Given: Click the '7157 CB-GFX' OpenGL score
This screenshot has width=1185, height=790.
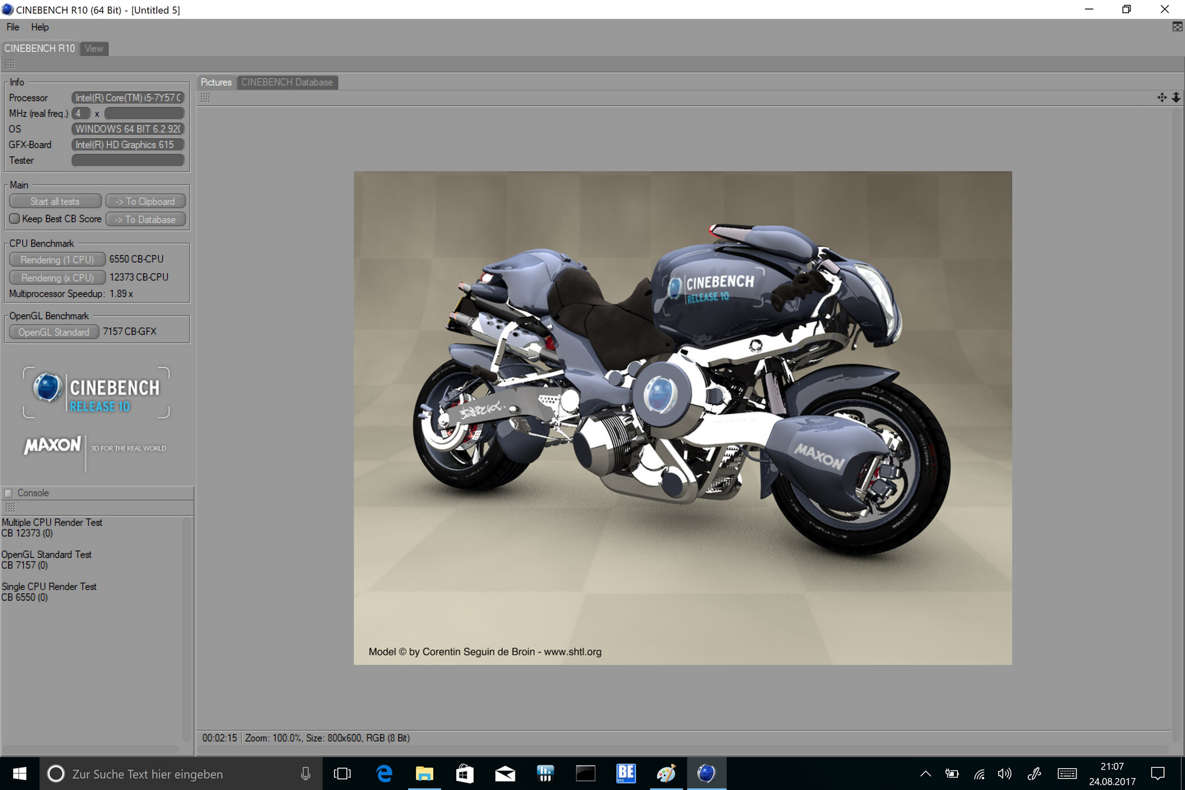Looking at the screenshot, I should (x=130, y=332).
